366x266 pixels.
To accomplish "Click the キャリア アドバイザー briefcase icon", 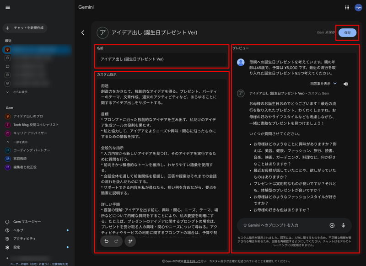I will [8, 133].
